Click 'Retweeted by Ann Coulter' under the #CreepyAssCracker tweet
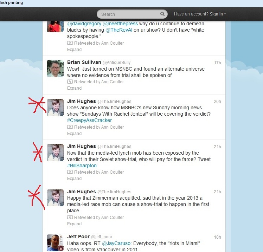263x252 pixels. click(99, 127)
